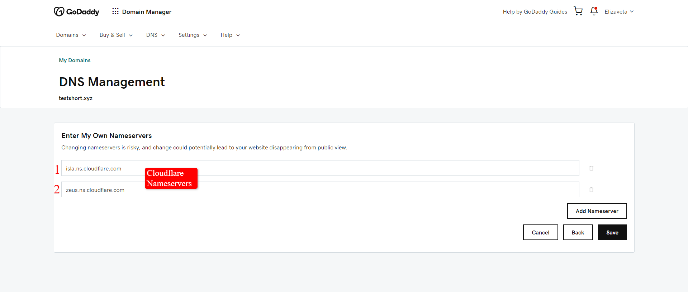Delete the isla.ns.cloudflare.com nameserver
The image size is (688, 292).
pyautogui.click(x=591, y=168)
